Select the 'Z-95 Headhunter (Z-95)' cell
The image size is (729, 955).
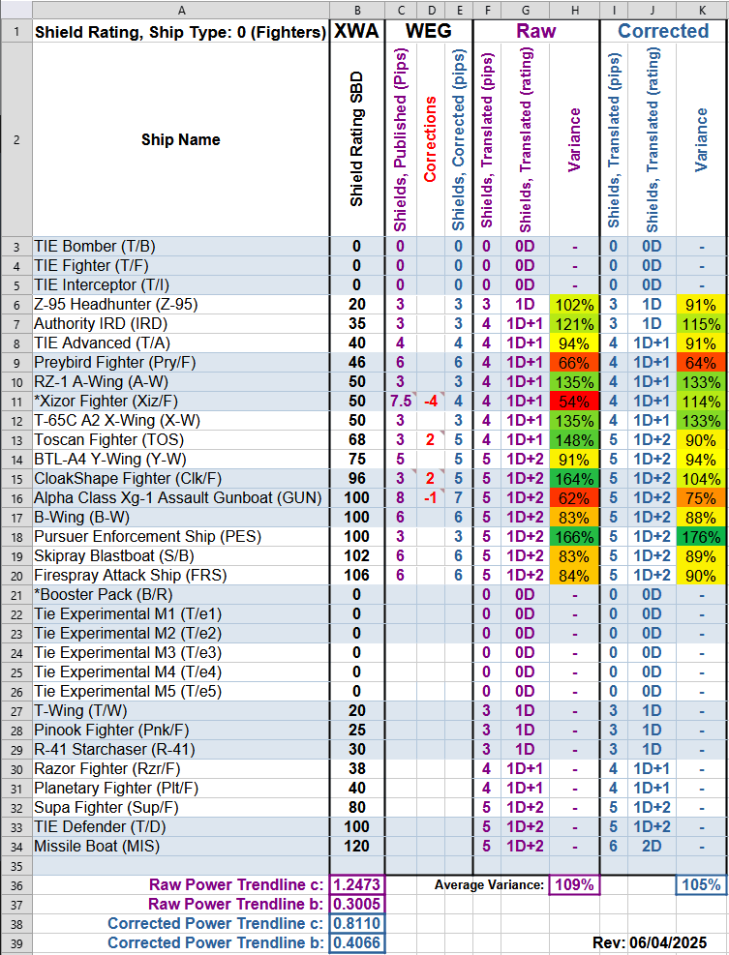181,305
